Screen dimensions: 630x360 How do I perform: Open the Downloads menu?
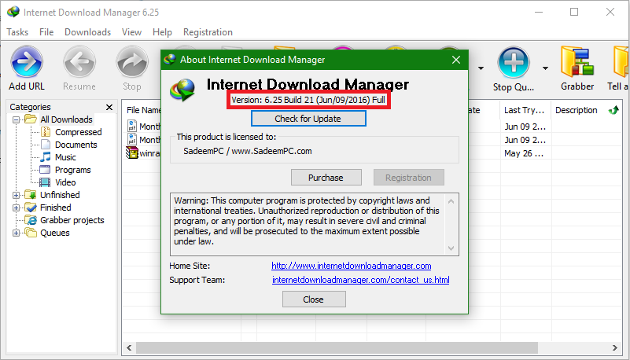tap(87, 32)
